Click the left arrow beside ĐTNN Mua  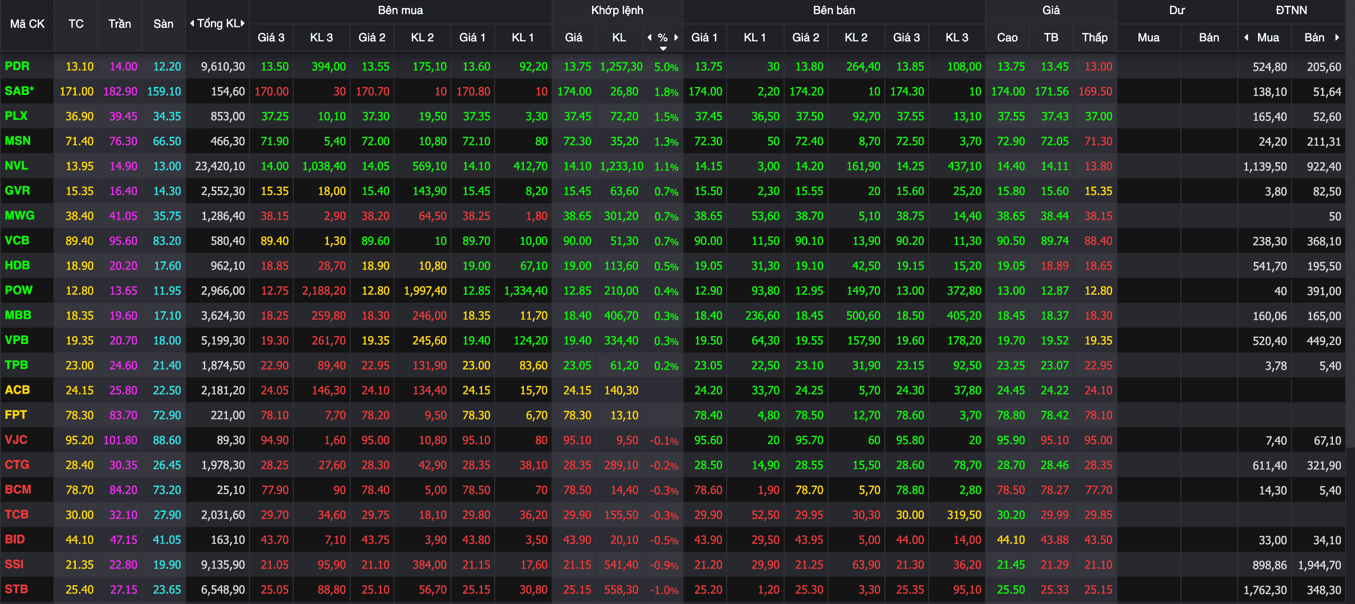[1246, 37]
